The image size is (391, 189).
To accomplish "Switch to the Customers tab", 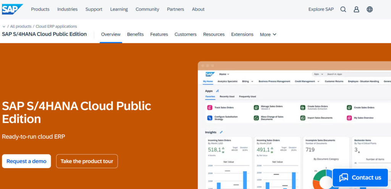I will pyautogui.click(x=185, y=35).
